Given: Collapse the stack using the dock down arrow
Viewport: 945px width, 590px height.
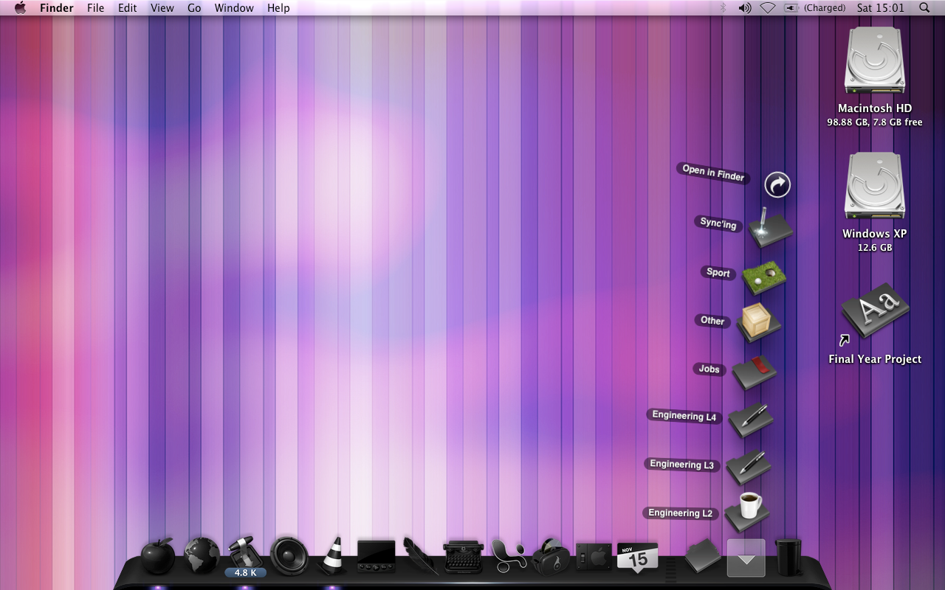Looking at the screenshot, I should [746, 558].
